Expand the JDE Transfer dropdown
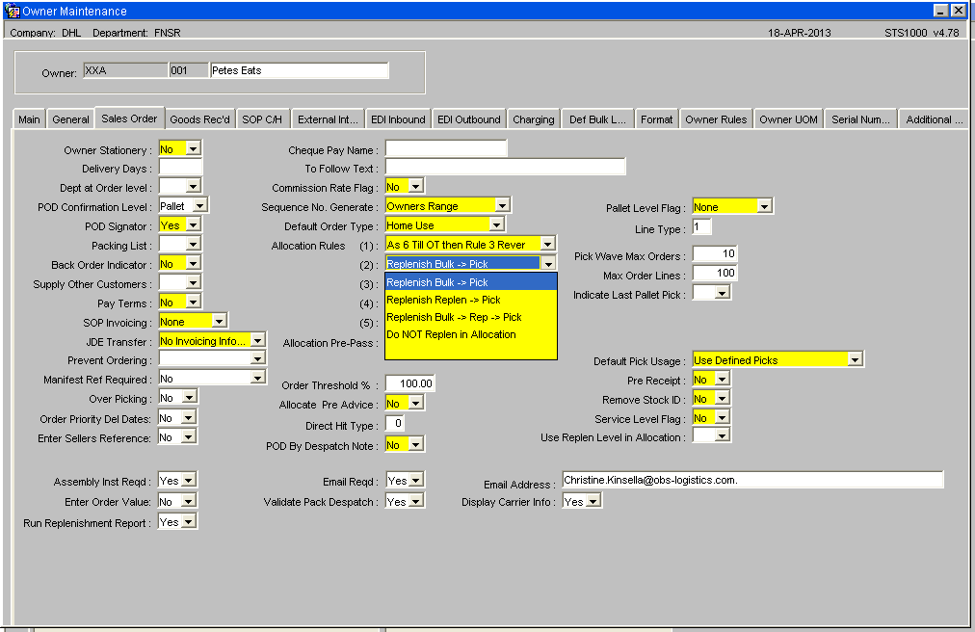 257,340
